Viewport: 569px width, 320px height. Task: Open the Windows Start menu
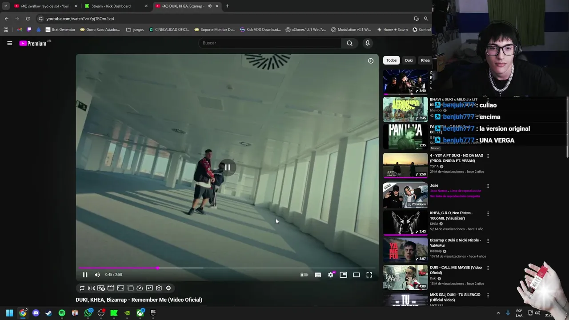click(9, 313)
